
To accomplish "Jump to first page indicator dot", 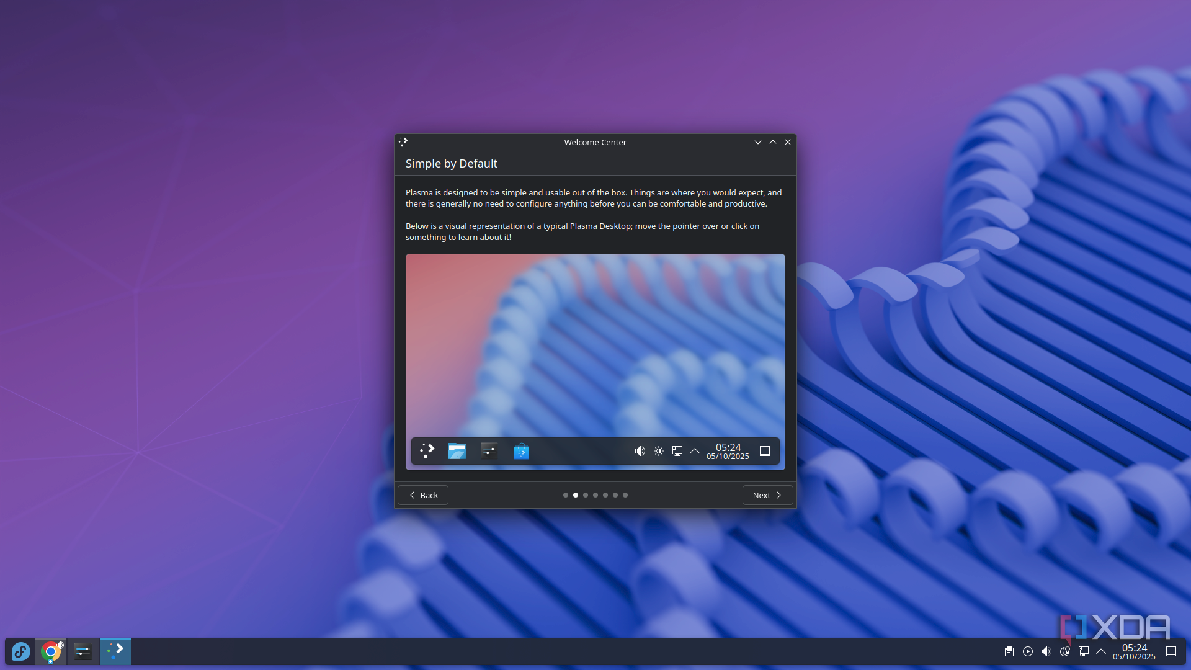I will [x=566, y=495].
